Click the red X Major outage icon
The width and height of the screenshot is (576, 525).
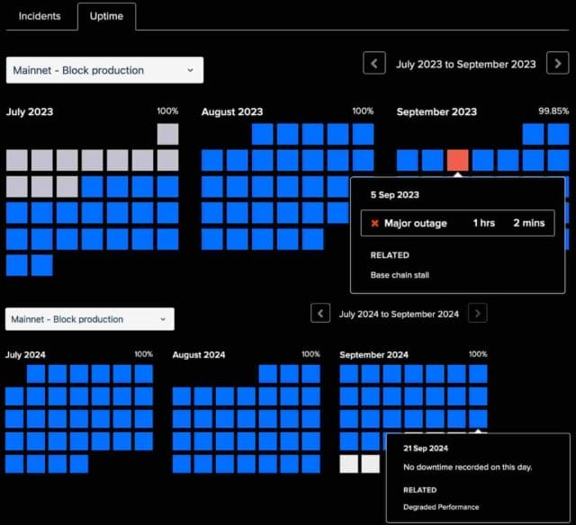[x=374, y=223]
